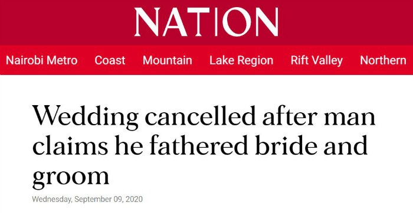Image resolution: width=413 pixels, height=215 pixels.
Task: Click the NATION masthead logo
Action: (x=206, y=22)
